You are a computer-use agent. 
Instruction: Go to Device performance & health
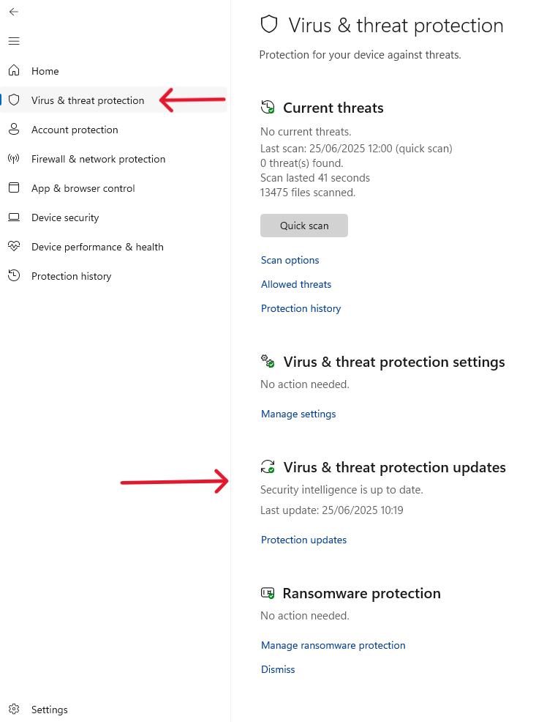[97, 247]
